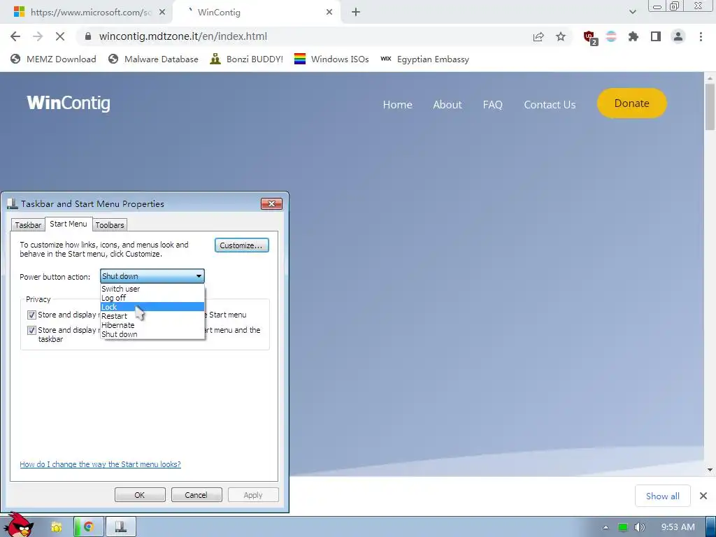This screenshot has width=716, height=537.
Task: Open the clock showing 9:53 AM
Action: [x=678, y=527]
